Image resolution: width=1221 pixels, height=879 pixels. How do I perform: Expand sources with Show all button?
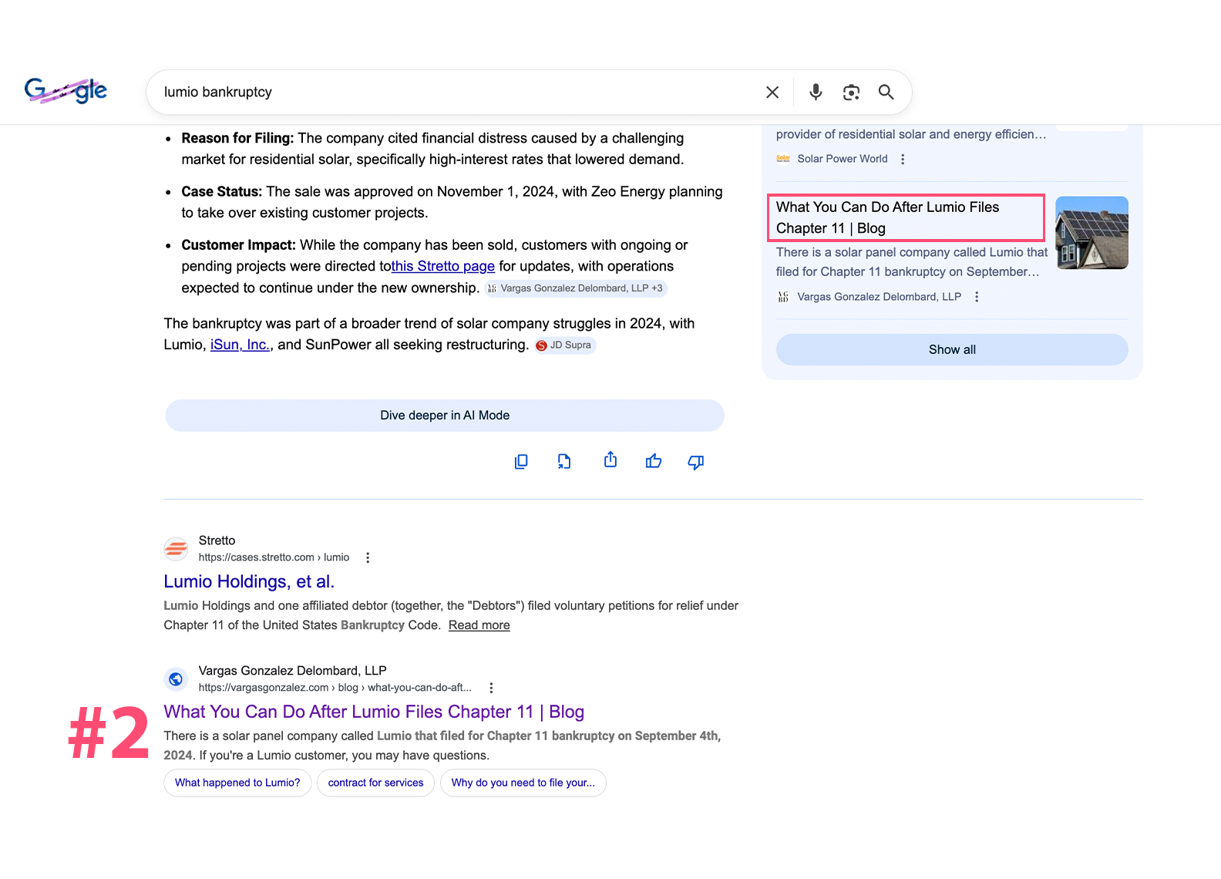[952, 349]
